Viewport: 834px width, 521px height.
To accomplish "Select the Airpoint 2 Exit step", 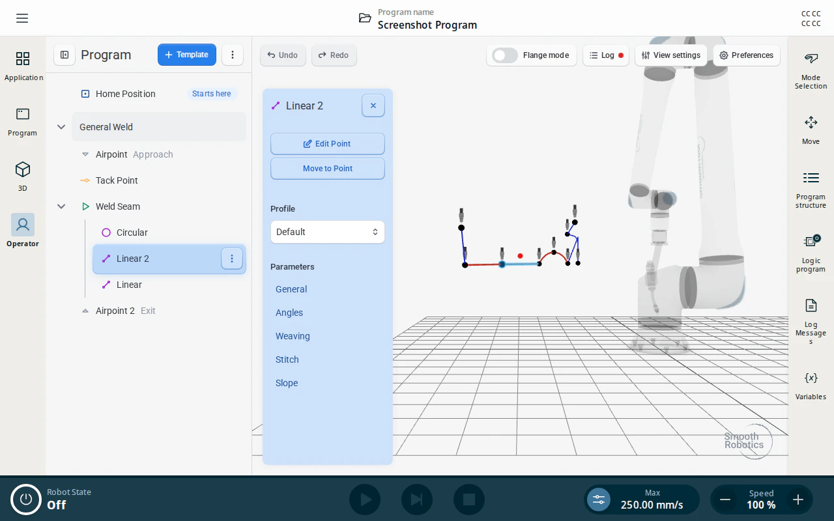I will (159, 311).
